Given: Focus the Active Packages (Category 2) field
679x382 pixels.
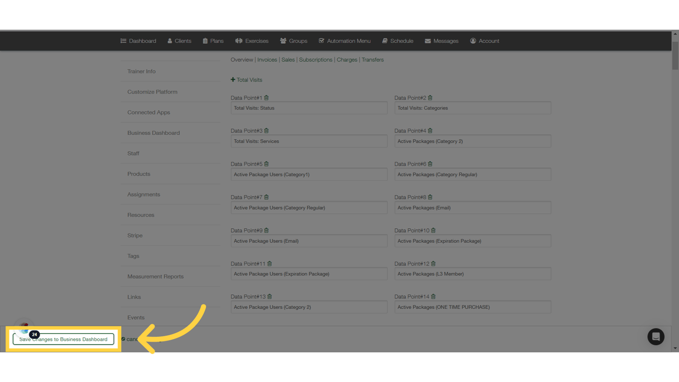Looking at the screenshot, I should 473,141.
